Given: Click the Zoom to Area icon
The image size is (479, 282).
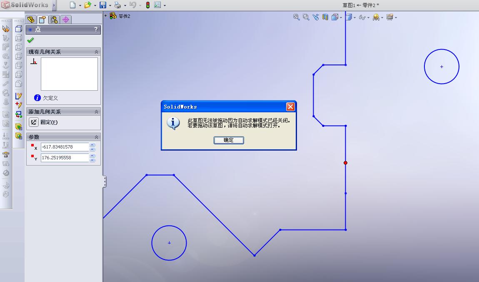Looking at the screenshot, I should tap(306, 17).
